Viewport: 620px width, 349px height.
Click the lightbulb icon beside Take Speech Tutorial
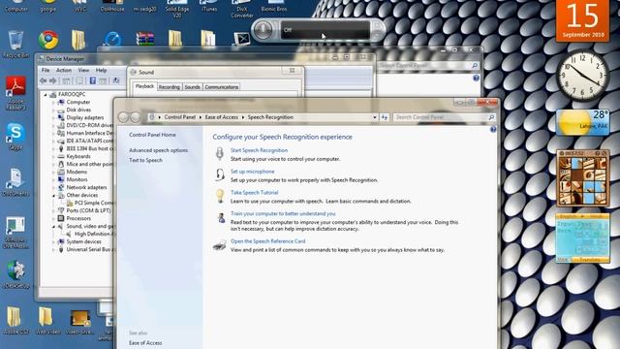(x=220, y=196)
